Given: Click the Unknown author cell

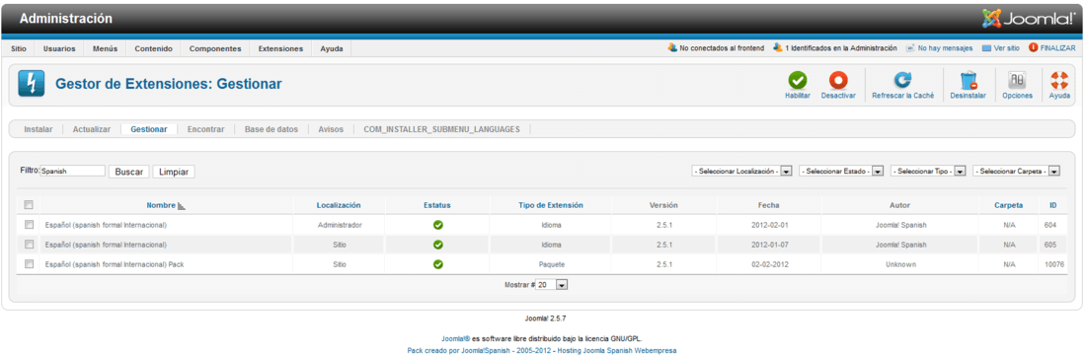Looking at the screenshot, I should [x=900, y=264].
